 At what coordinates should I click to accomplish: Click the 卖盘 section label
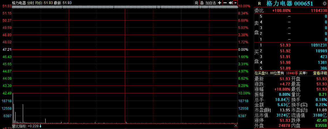tap(257, 28)
